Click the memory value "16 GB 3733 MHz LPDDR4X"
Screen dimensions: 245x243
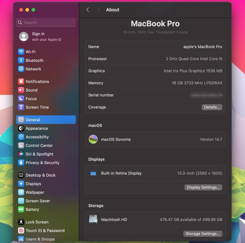pos(197,83)
